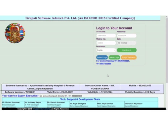Viewport: 168px width, 126px height.
Task: Choose the Admin Login button
Action: [114, 57]
